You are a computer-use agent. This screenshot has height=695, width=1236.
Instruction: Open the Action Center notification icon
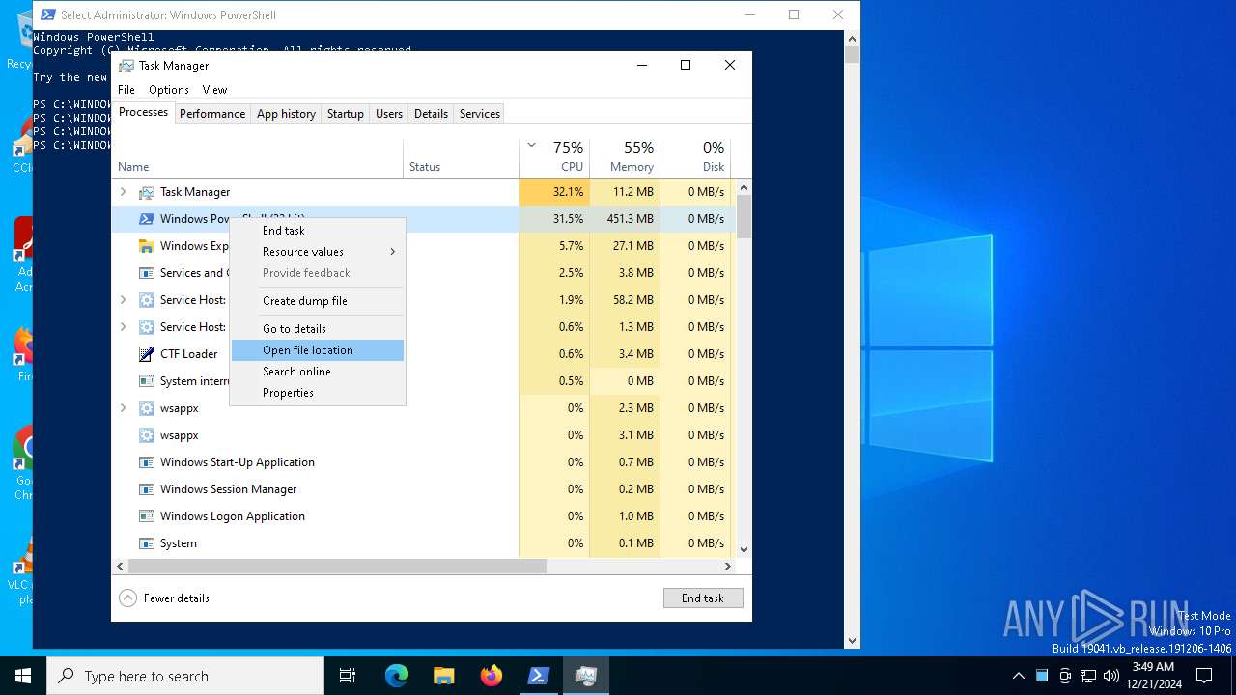pyautogui.click(x=1204, y=676)
